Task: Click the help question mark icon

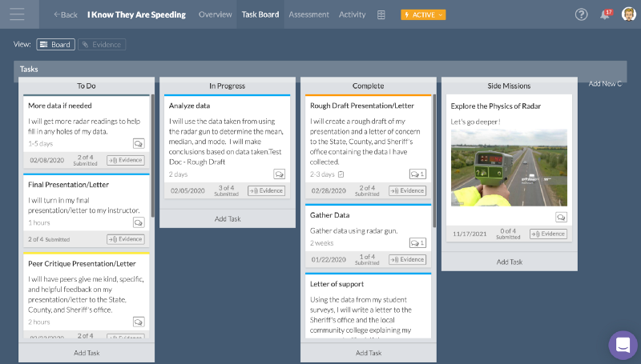Action: pos(581,14)
